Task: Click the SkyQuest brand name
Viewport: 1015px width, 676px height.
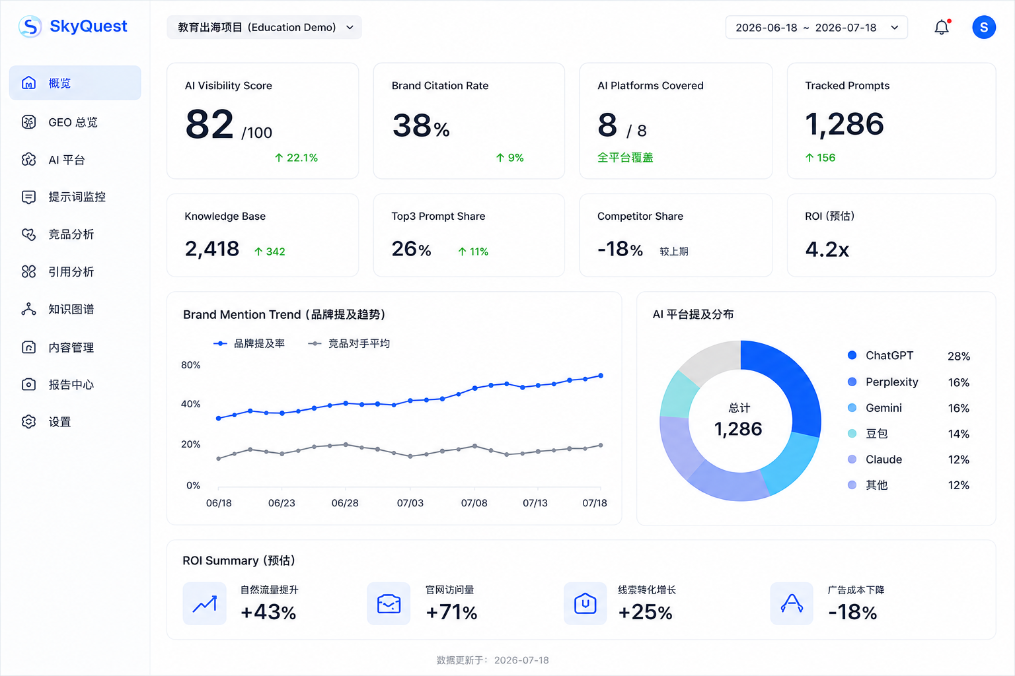Action: click(x=89, y=26)
